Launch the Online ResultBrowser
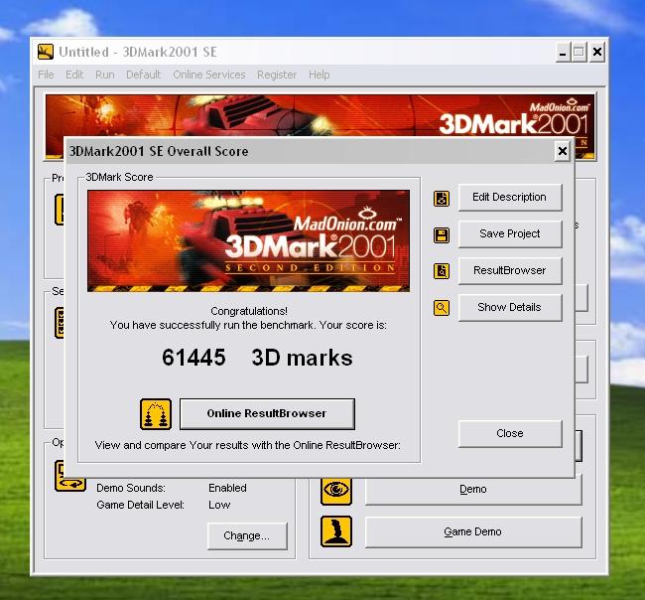This screenshot has width=645, height=600. pyautogui.click(x=267, y=413)
